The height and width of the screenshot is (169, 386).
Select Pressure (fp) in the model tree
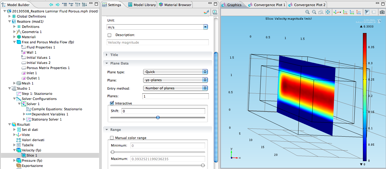tap(32, 161)
